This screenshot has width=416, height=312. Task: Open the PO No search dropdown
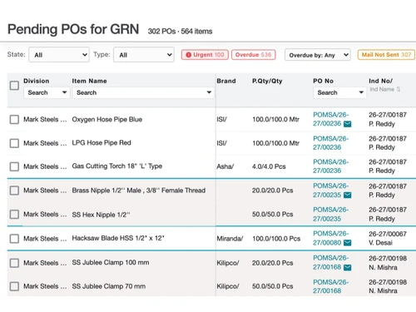click(x=339, y=92)
